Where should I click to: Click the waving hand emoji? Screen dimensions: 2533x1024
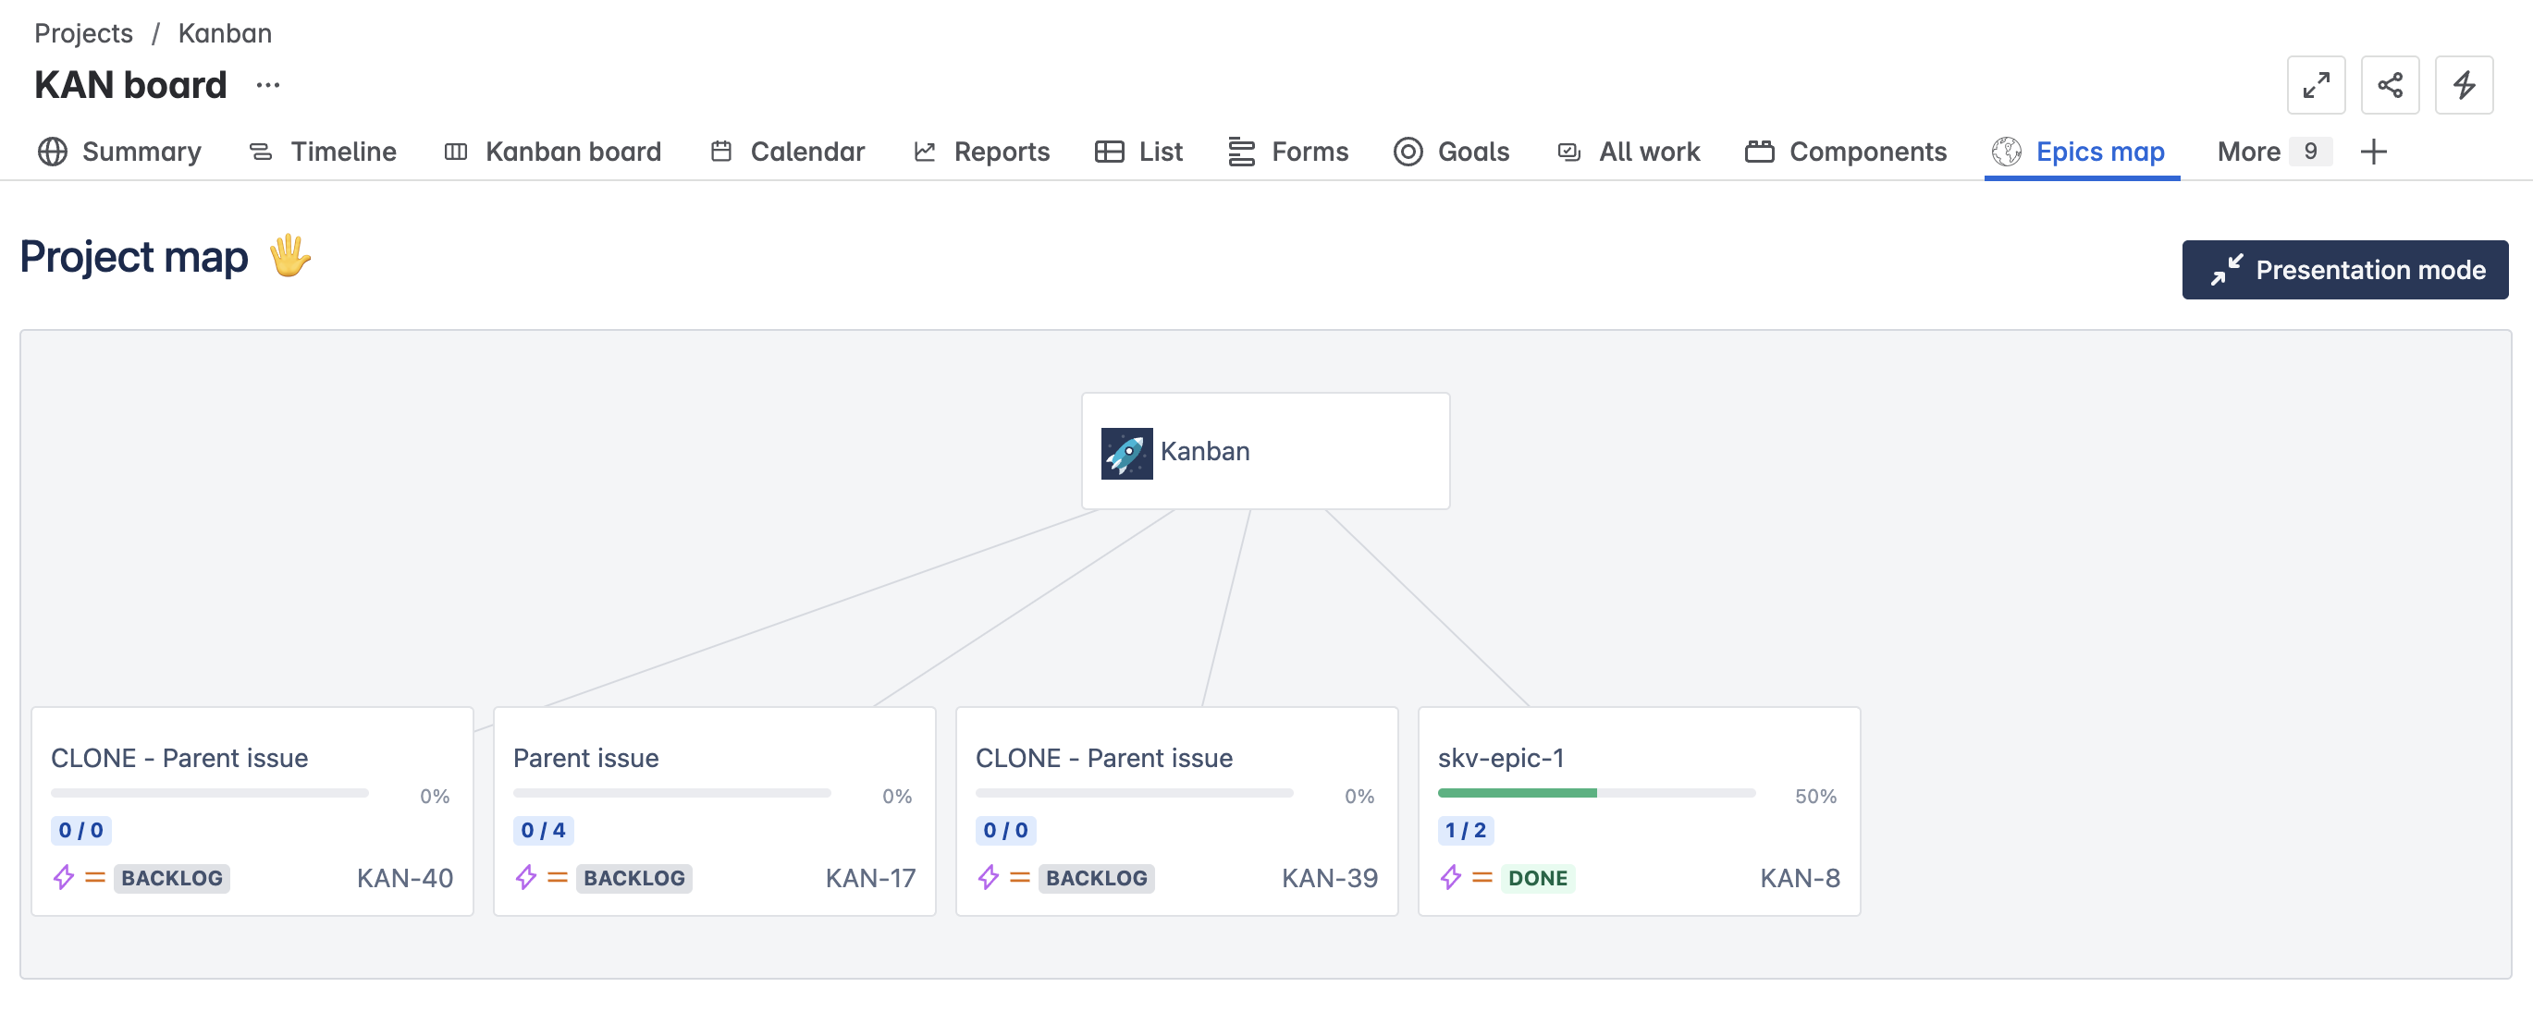tap(290, 257)
